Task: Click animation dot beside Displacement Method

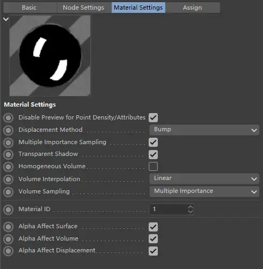Action: pyautogui.click(x=8, y=130)
